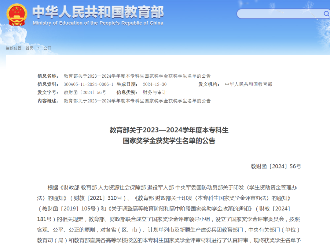Open the 公开 breadcrumb link
Image resolution: width=330 pixels, height=244 pixels.
coord(47,48)
